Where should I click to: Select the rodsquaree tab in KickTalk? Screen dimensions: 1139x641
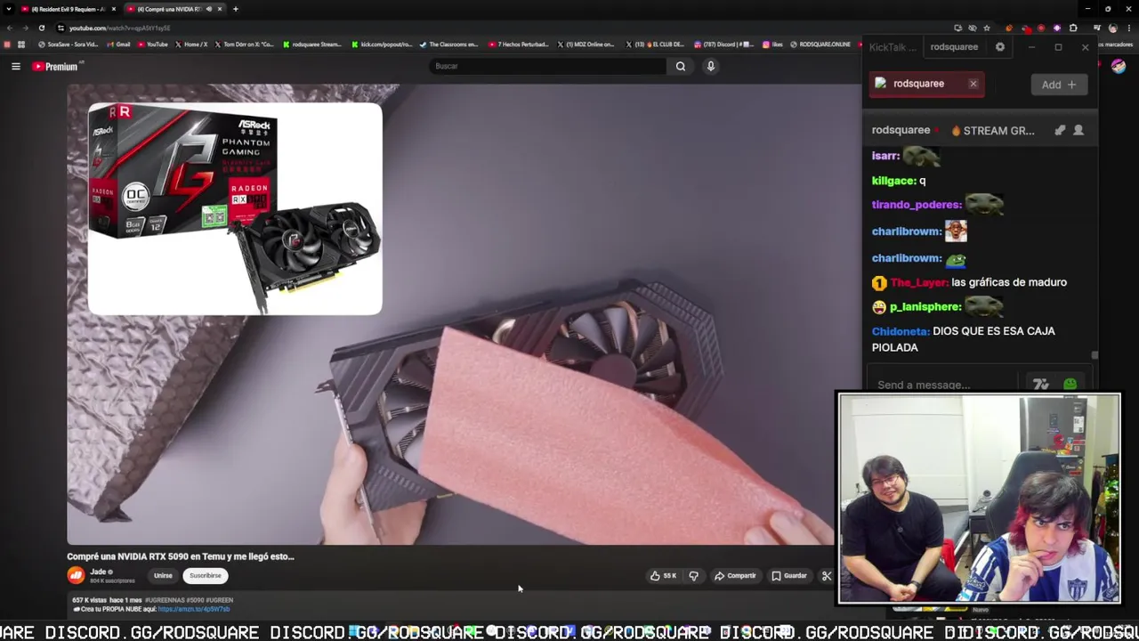[x=954, y=47]
